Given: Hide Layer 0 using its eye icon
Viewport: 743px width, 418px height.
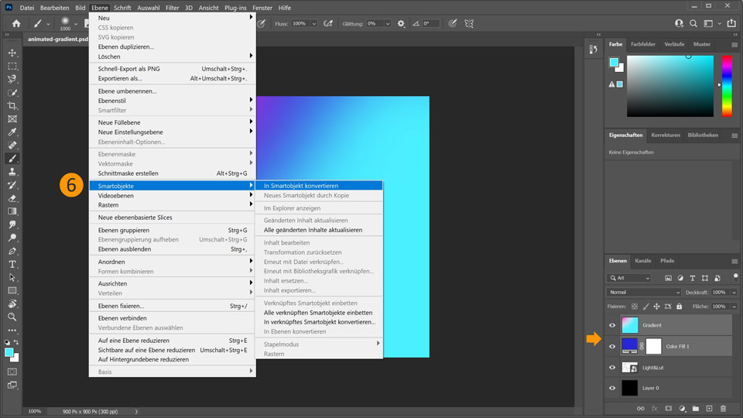Looking at the screenshot, I should point(612,388).
